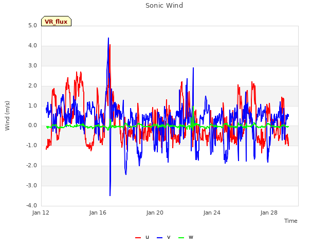This screenshot has width=329, height=247.
Task: Click the blue v peak near 4.4 m/s
Action: coord(108,38)
